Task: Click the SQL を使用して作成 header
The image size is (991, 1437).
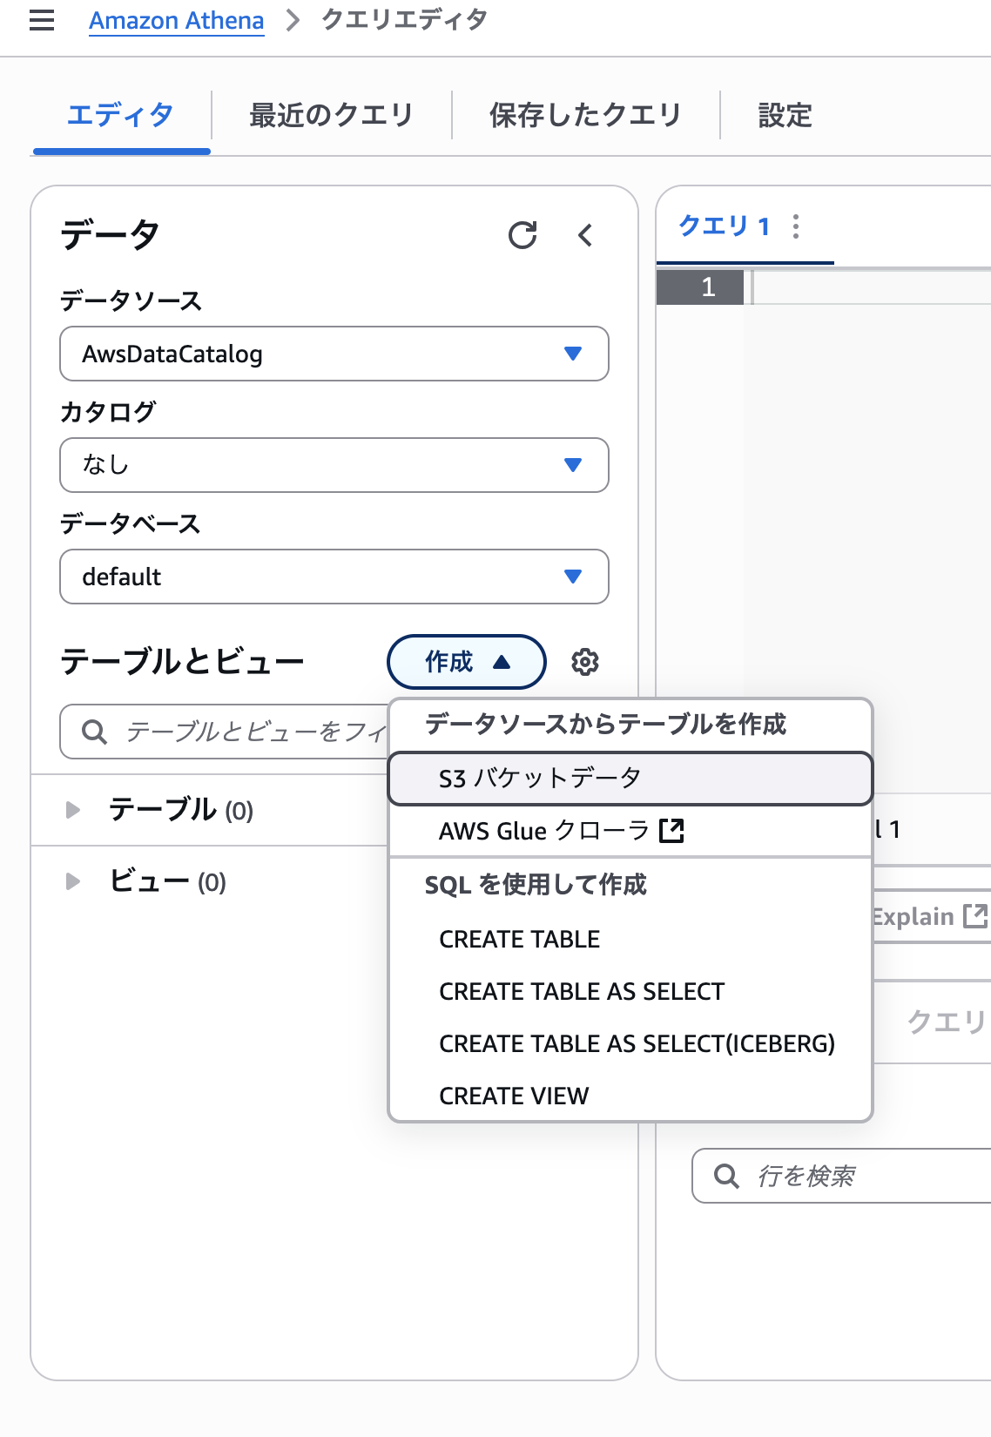Action: pyautogui.click(x=536, y=885)
